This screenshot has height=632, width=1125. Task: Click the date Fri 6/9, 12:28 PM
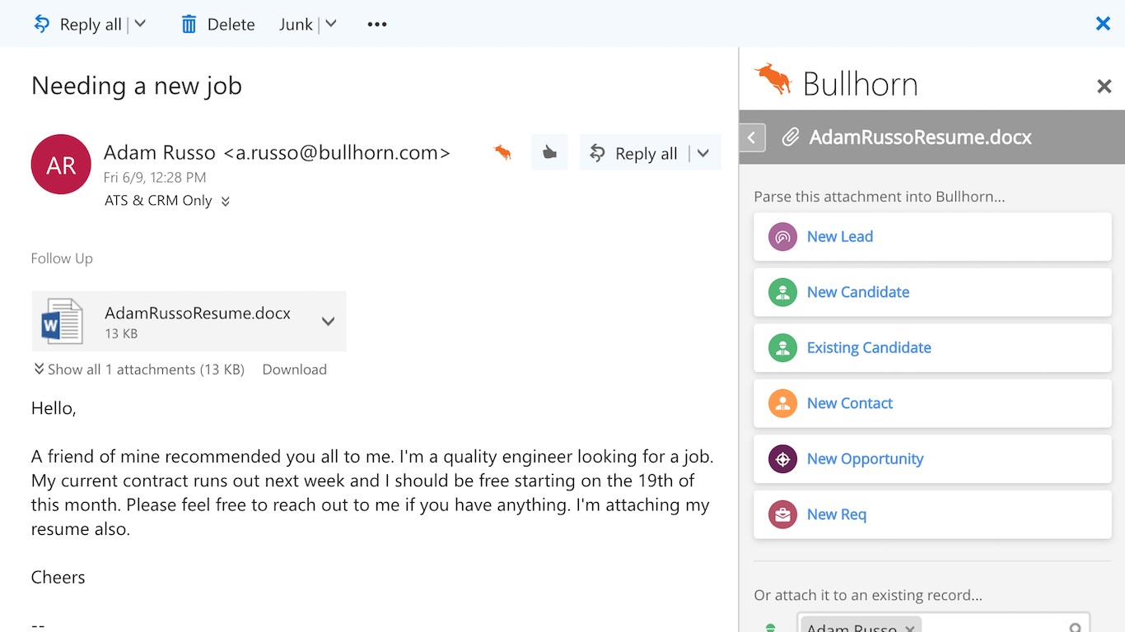click(155, 177)
